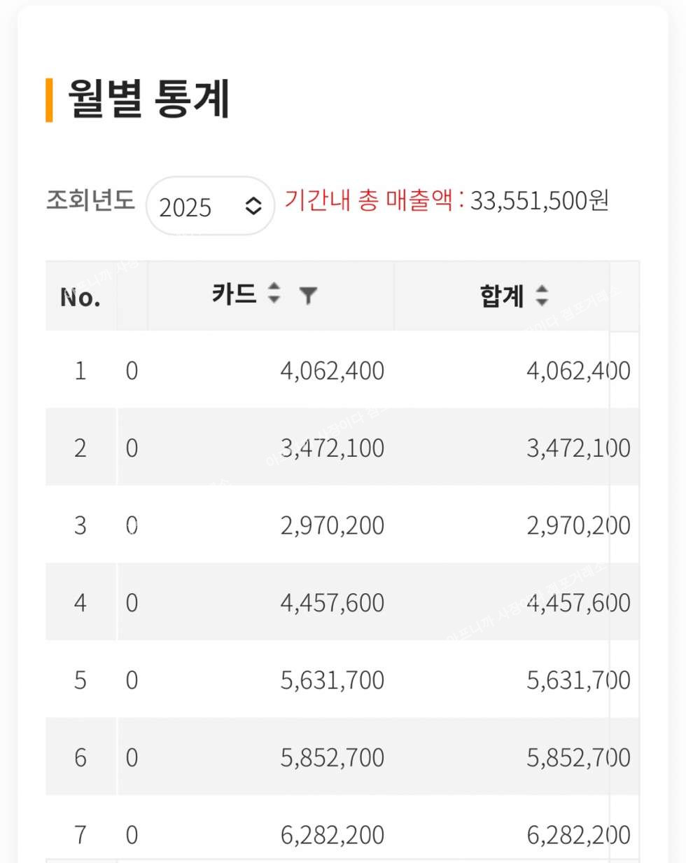
Task: Click the 합계 total 5,852,700 in row 6
Action: click(577, 757)
